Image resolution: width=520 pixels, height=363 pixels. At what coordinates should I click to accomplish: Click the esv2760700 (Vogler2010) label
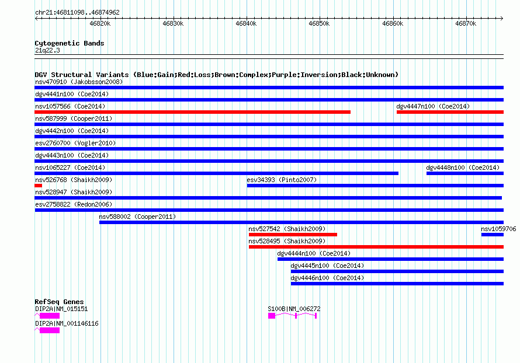tap(75, 143)
